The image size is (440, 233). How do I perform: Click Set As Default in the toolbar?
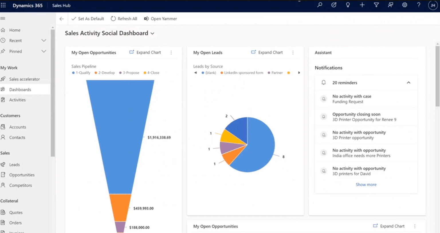[x=88, y=19]
